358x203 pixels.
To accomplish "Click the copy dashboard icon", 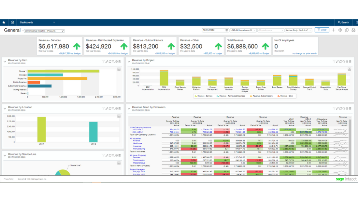I will (x=347, y=30).
